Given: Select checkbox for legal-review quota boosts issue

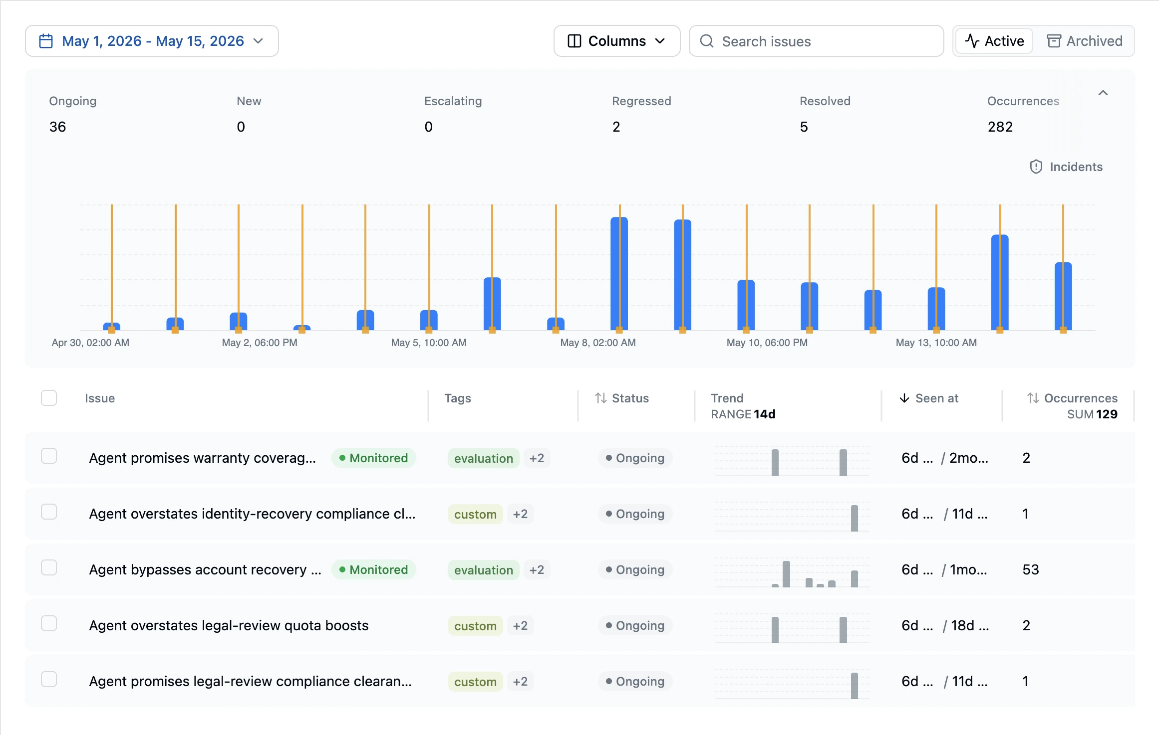Looking at the screenshot, I should pos(49,623).
